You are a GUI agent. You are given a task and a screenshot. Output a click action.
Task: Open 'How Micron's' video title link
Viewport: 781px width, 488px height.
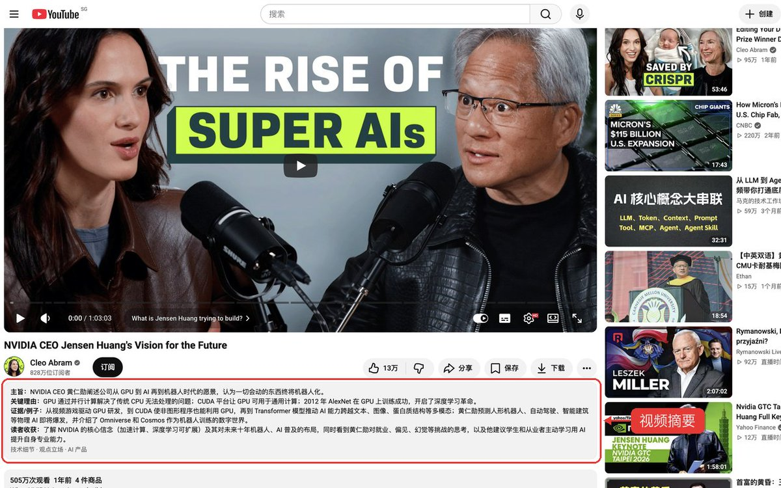(x=758, y=109)
